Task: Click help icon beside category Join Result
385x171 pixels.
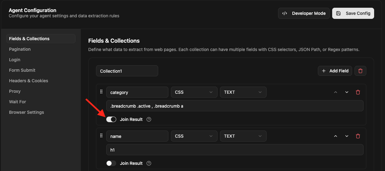Action: (x=149, y=119)
